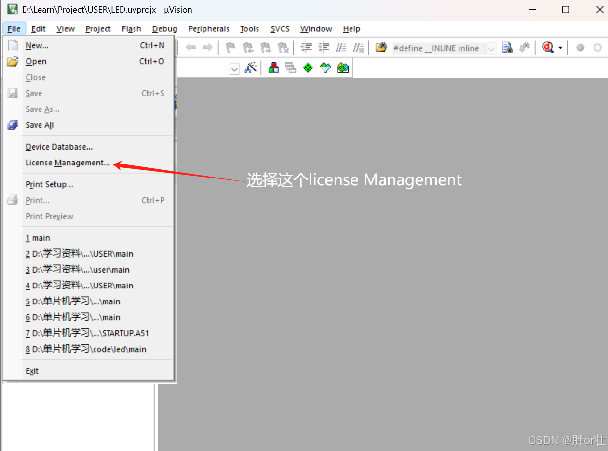The width and height of the screenshot is (608, 451).
Task: Open the Peripherals menu
Action: coord(209,29)
